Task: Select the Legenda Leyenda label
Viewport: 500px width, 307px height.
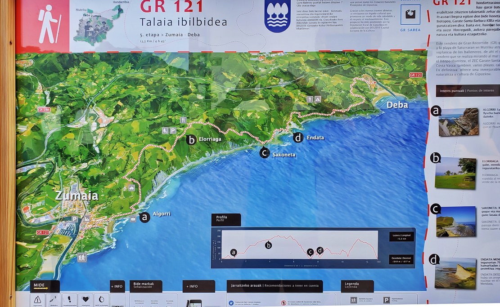Action: point(357,286)
